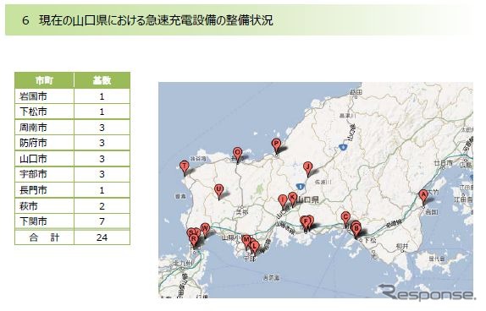
Task: Click the 合計 total row label
Action: [44, 237]
